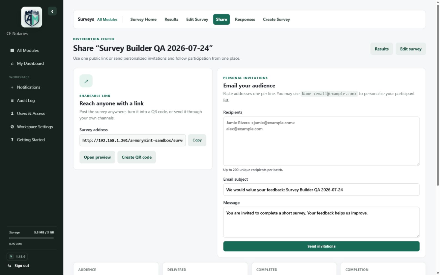Select the Share tab

tap(222, 19)
